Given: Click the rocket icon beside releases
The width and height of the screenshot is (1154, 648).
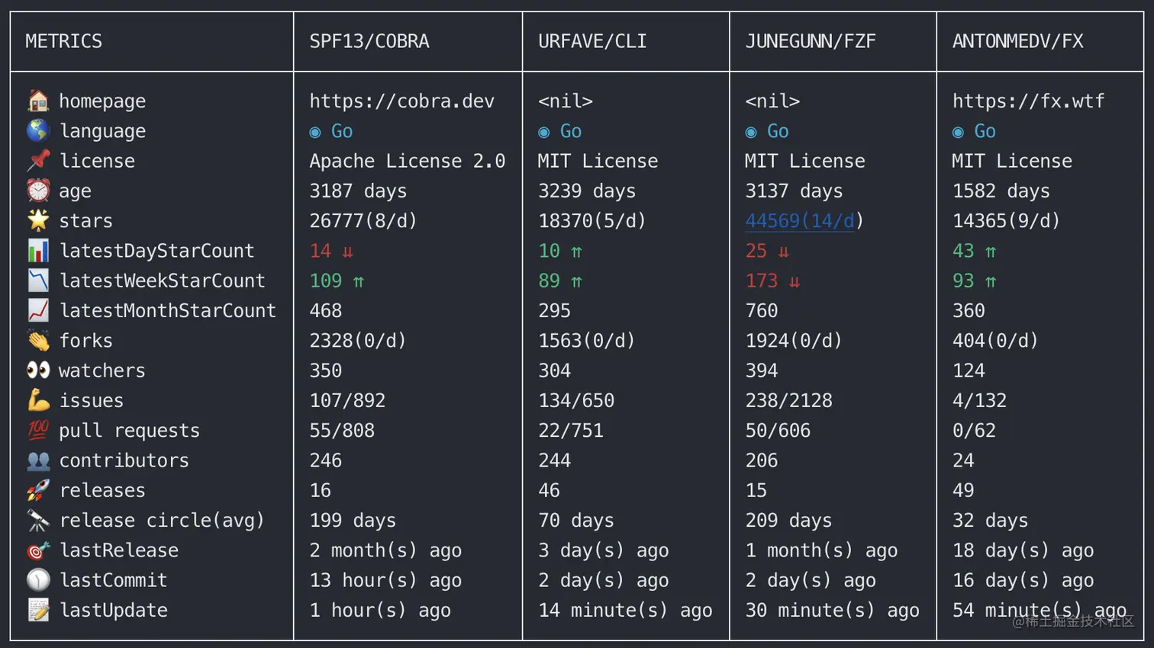Looking at the screenshot, I should click(x=38, y=490).
